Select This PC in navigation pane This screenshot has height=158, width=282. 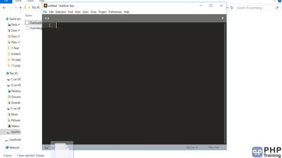(12, 73)
